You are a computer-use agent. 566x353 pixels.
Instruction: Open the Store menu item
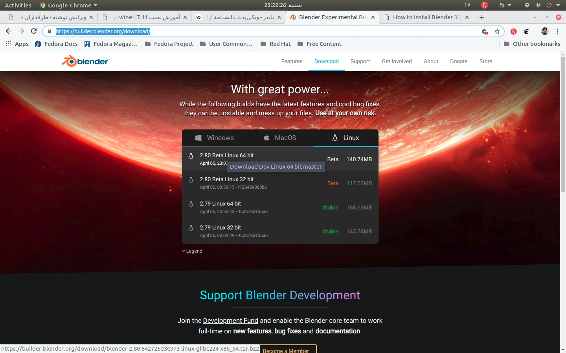coord(485,61)
